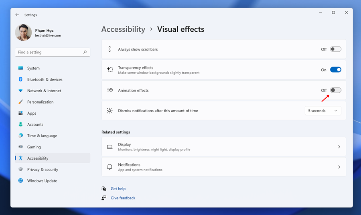
Task: Click the Notifications bell icon
Action: [x=110, y=166]
